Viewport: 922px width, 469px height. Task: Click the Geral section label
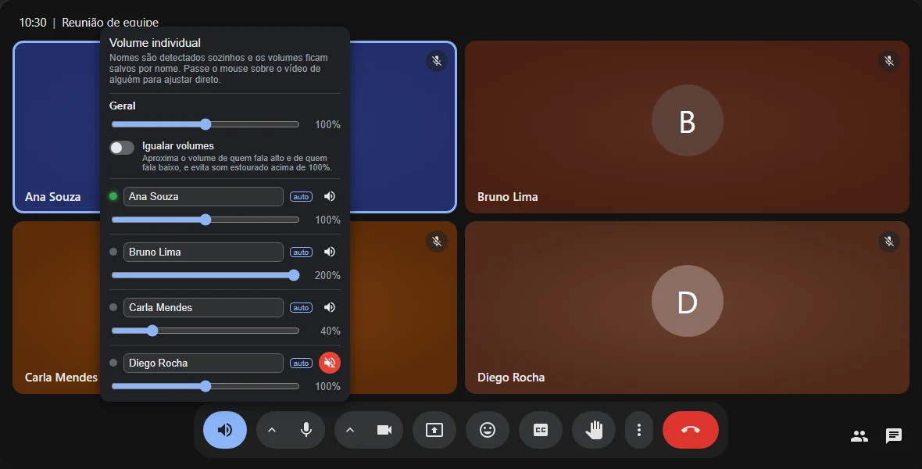click(x=123, y=106)
